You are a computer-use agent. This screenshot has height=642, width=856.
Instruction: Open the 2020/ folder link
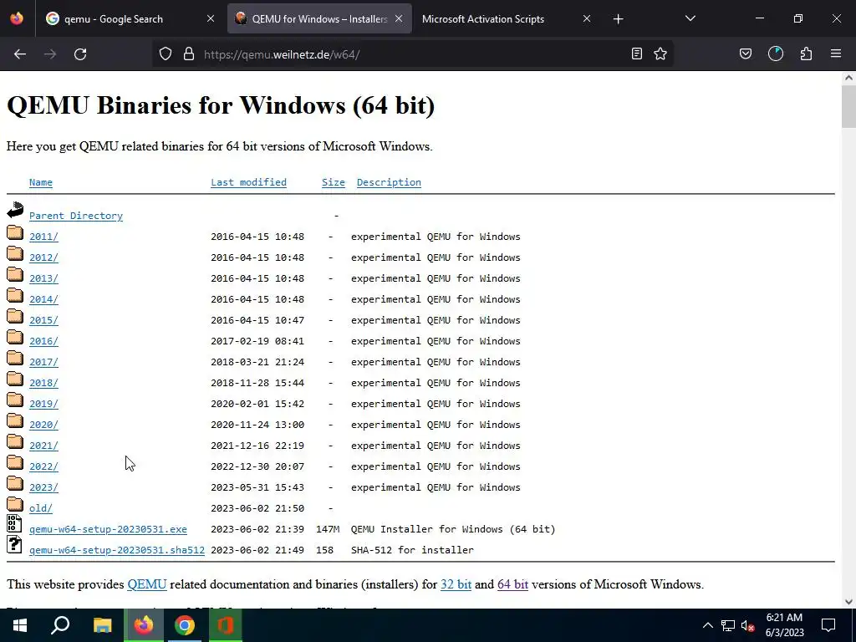tap(43, 425)
